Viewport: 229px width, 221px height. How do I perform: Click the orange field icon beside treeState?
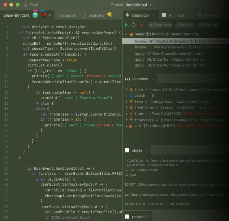point(131,120)
